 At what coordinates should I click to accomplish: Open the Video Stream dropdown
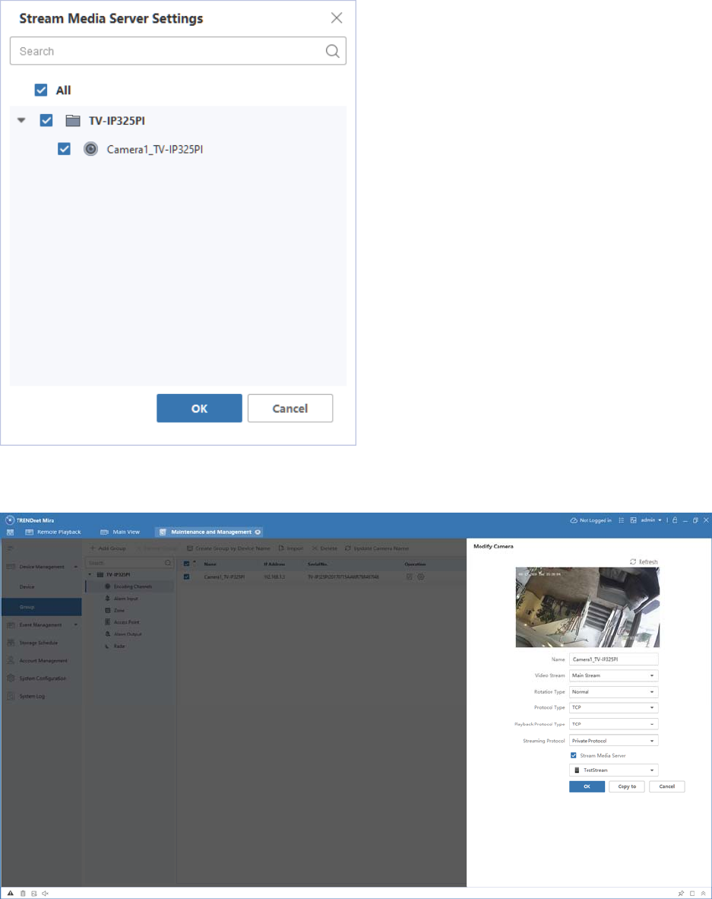[613, 675]
